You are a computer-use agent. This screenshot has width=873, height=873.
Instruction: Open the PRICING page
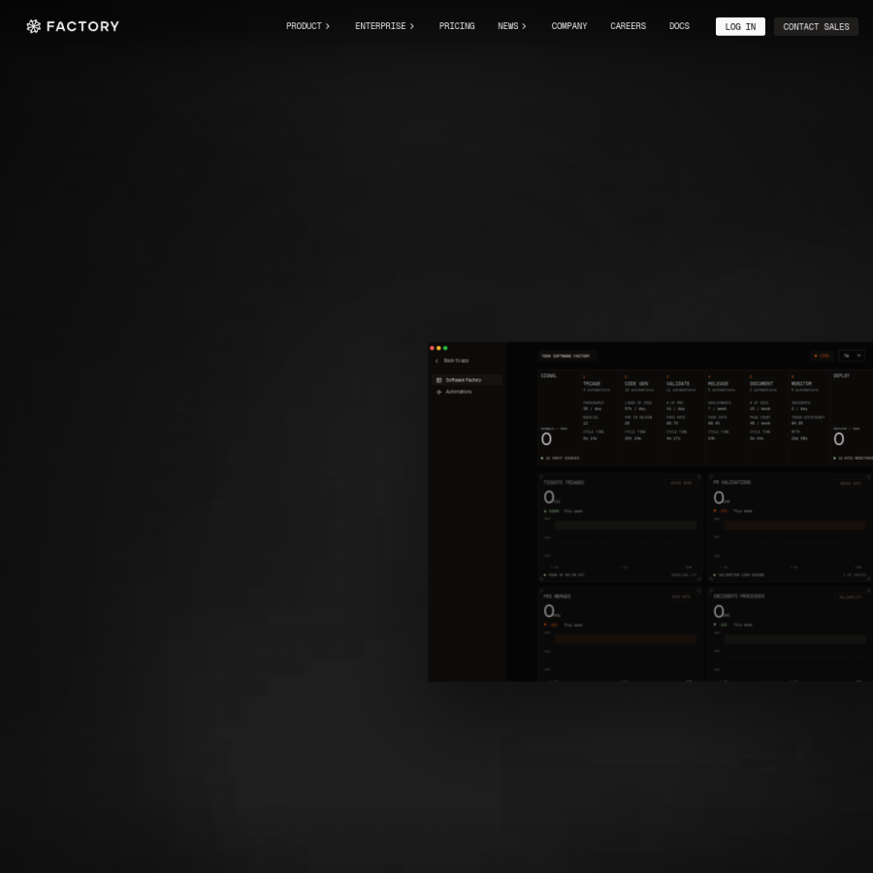[x=457, y=26]
